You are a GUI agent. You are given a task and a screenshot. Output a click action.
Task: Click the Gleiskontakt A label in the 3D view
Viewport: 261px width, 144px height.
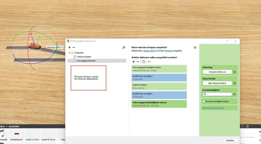(55, 47)
